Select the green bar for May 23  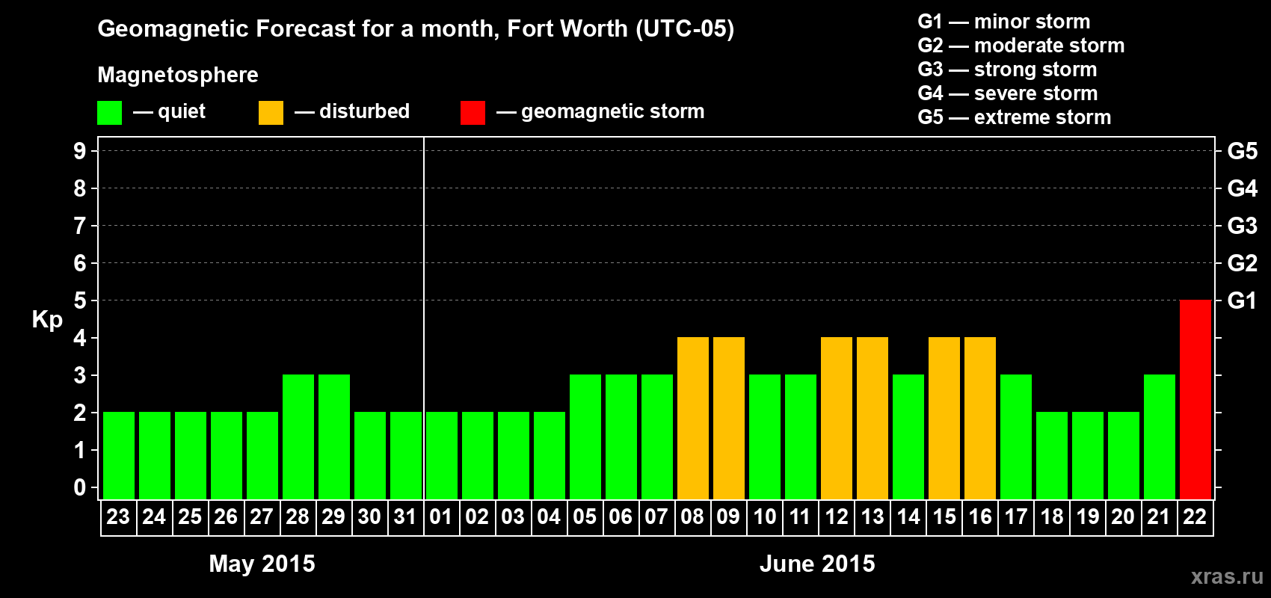(x=119, y=455)
